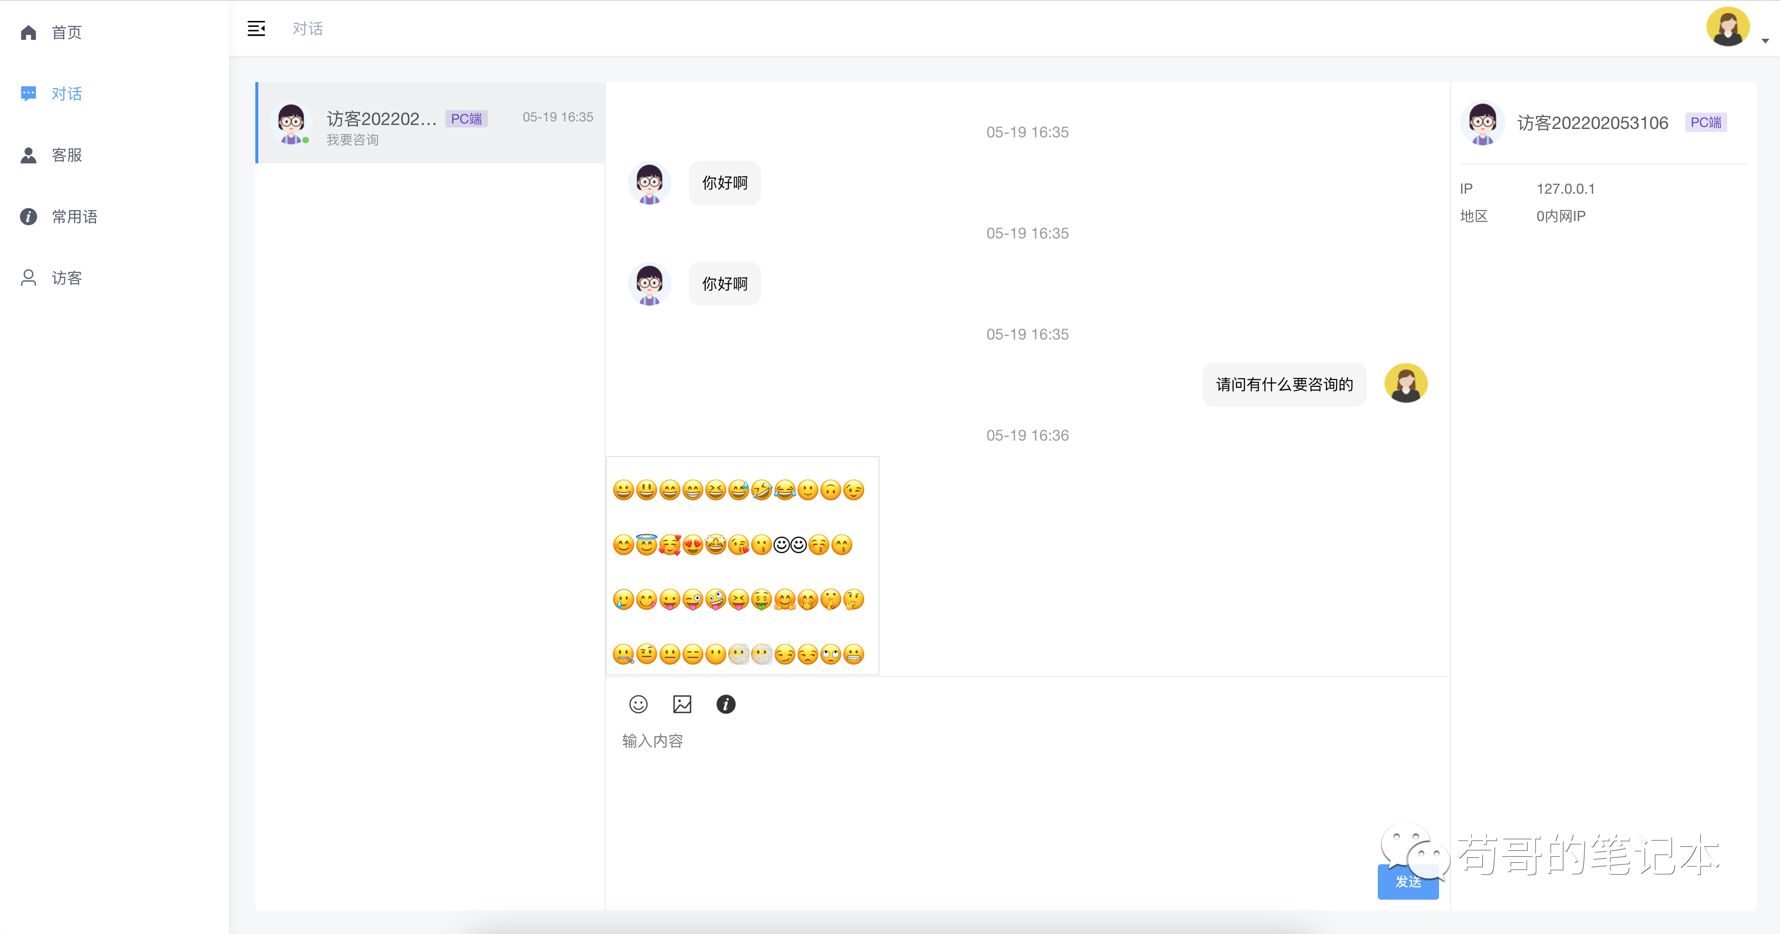Insert the first grinning face emoji
The width and height of the screenshot is (1780, 934).
click(623, 490)
